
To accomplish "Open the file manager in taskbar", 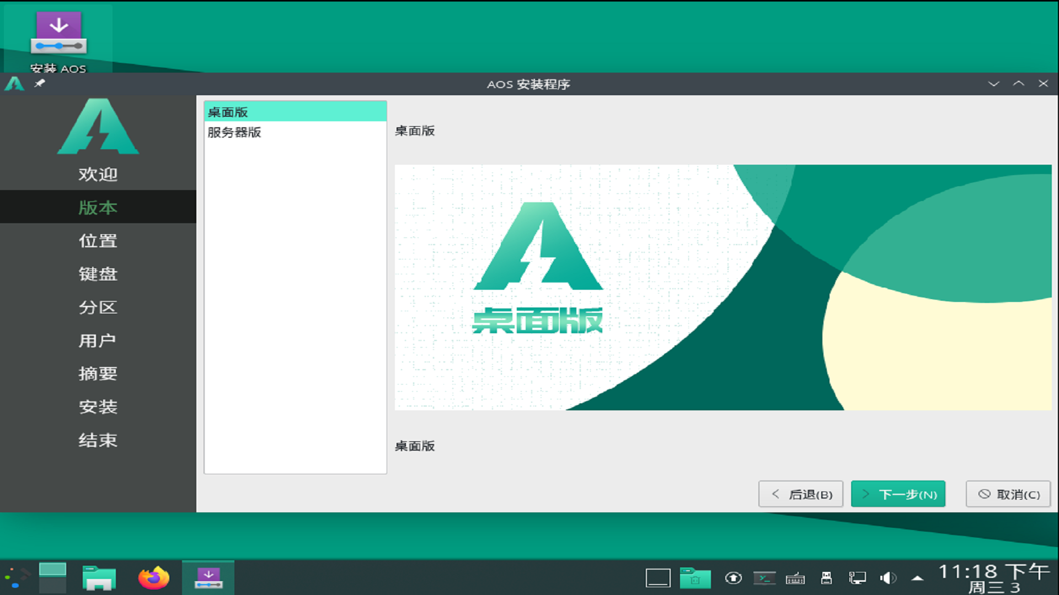I will coord(99,577).
